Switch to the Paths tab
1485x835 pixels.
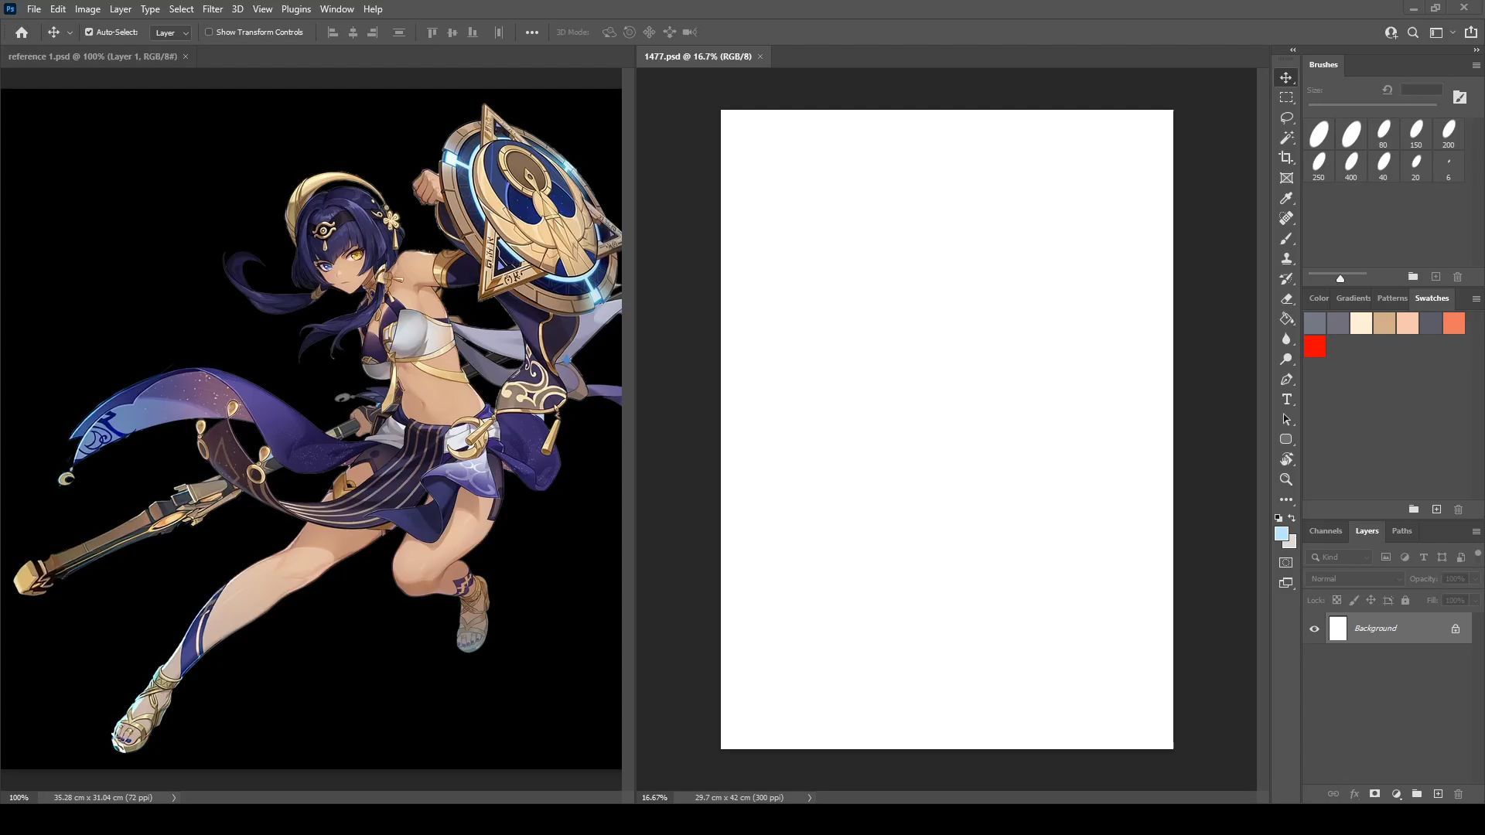coord(1401,531)
